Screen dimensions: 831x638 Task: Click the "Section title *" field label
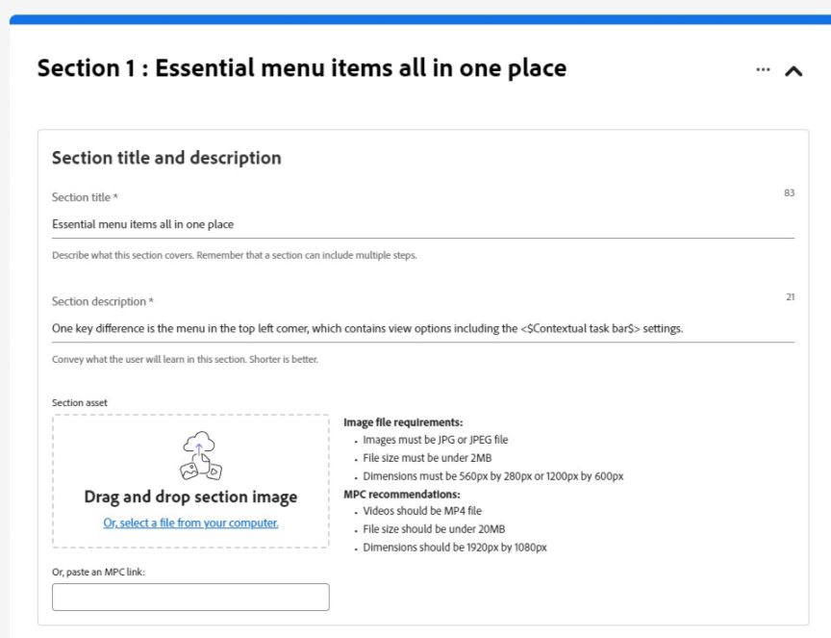pyautogui.click(x=85, y=197)
